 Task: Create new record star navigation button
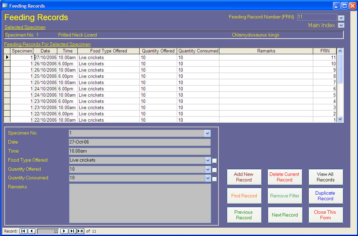(x=81, y=231)
